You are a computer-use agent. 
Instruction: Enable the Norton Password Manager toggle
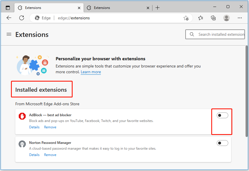(222, 143)
